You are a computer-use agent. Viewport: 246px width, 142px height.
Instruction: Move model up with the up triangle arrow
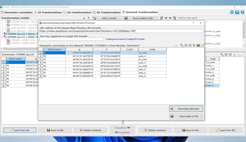[x=84, y=18]
